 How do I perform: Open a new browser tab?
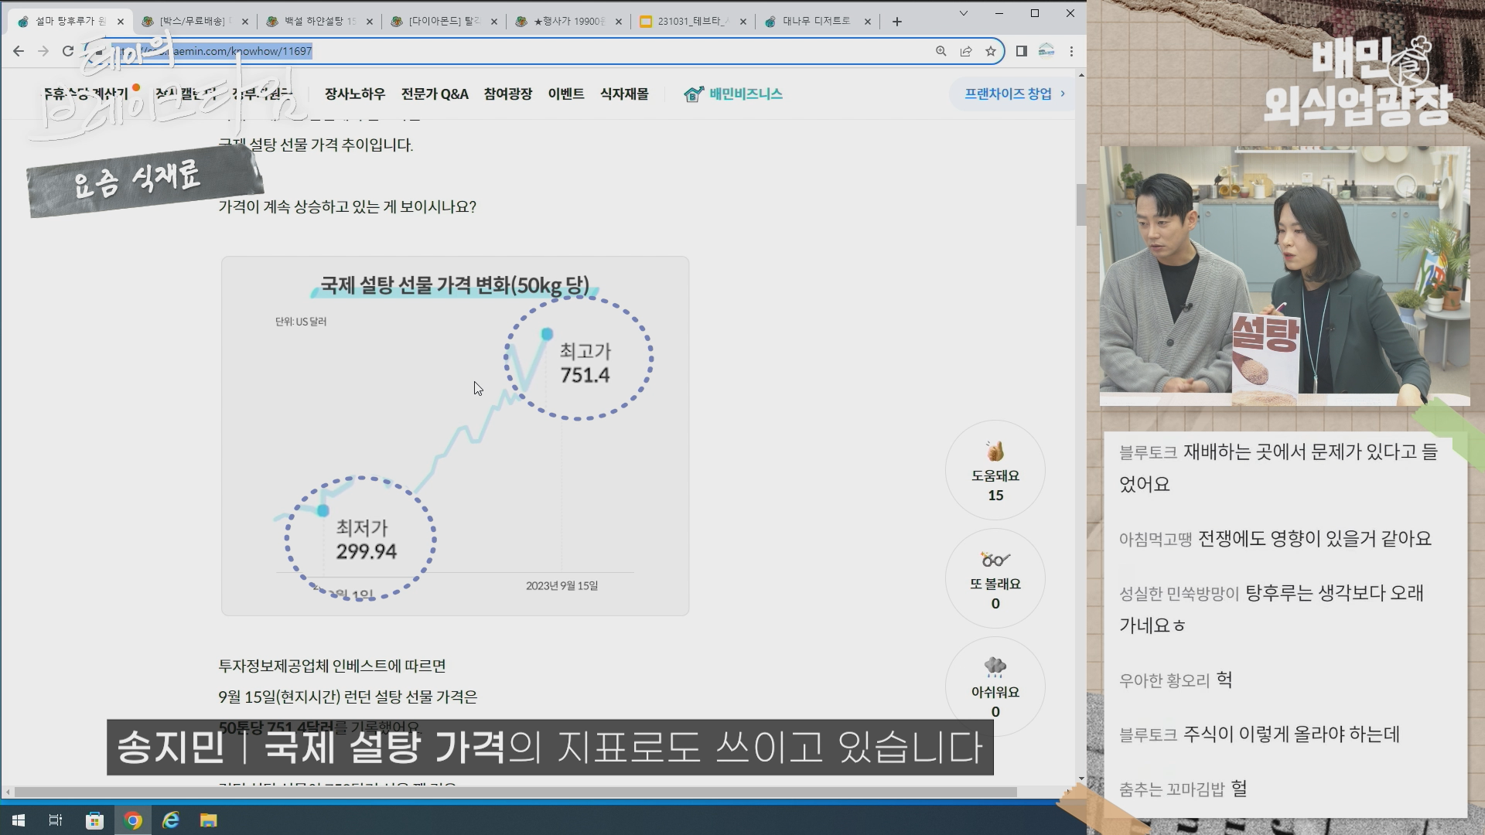pos(897,22)
